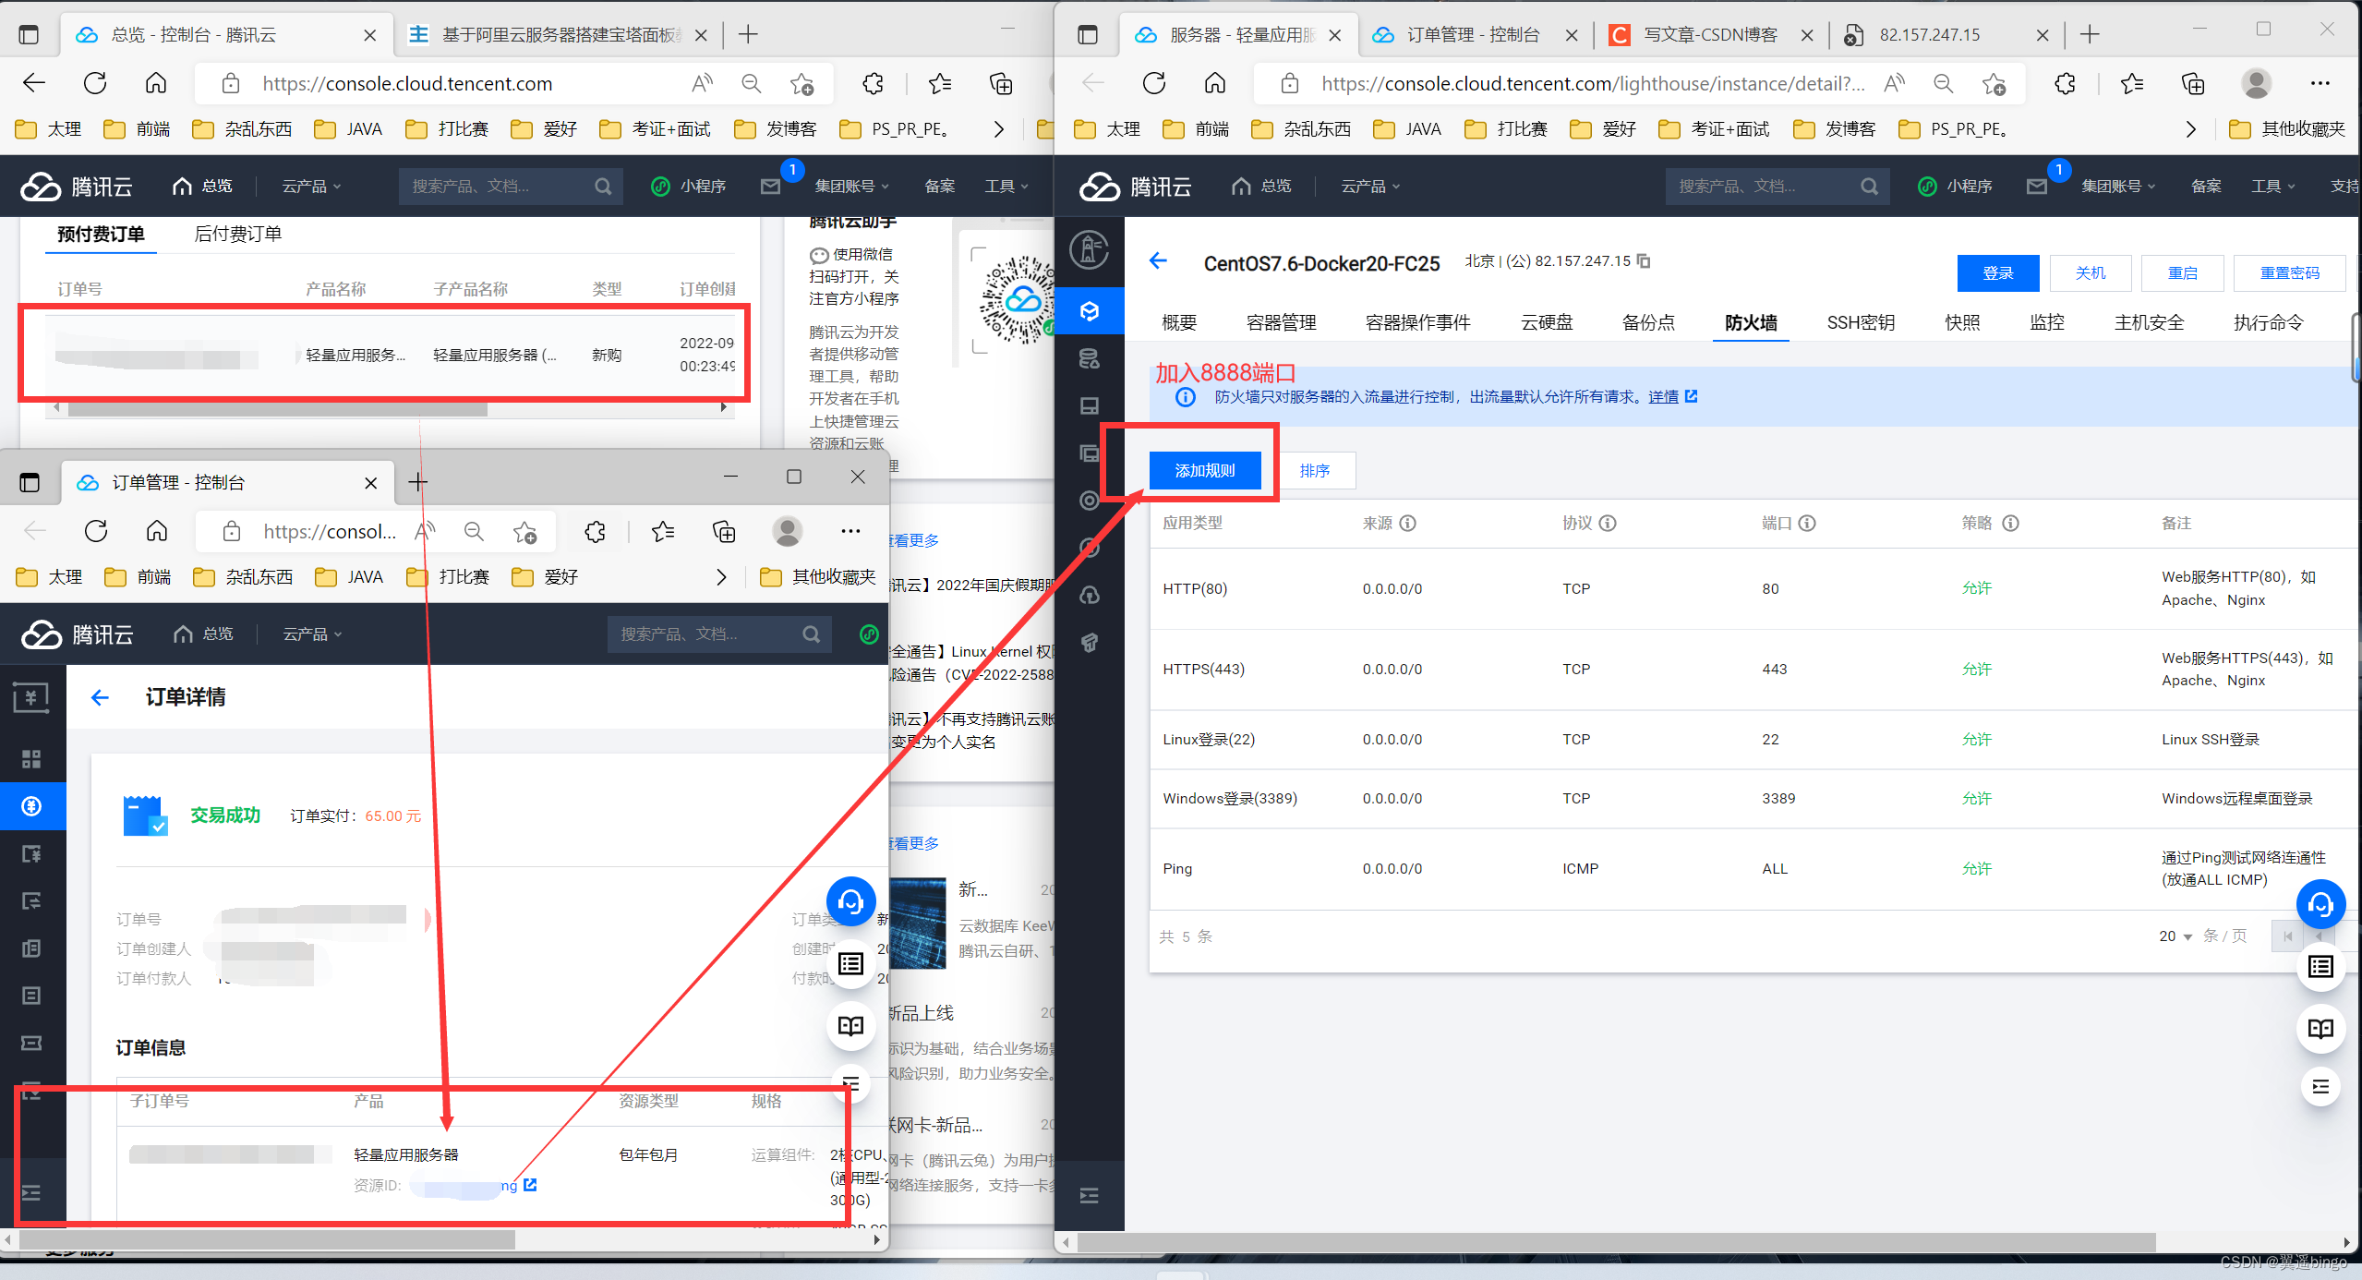Screen dimensions: 2362x1280
Task: Expand the 云产品 dropdown in order detail window
Action: coord(312,634)
